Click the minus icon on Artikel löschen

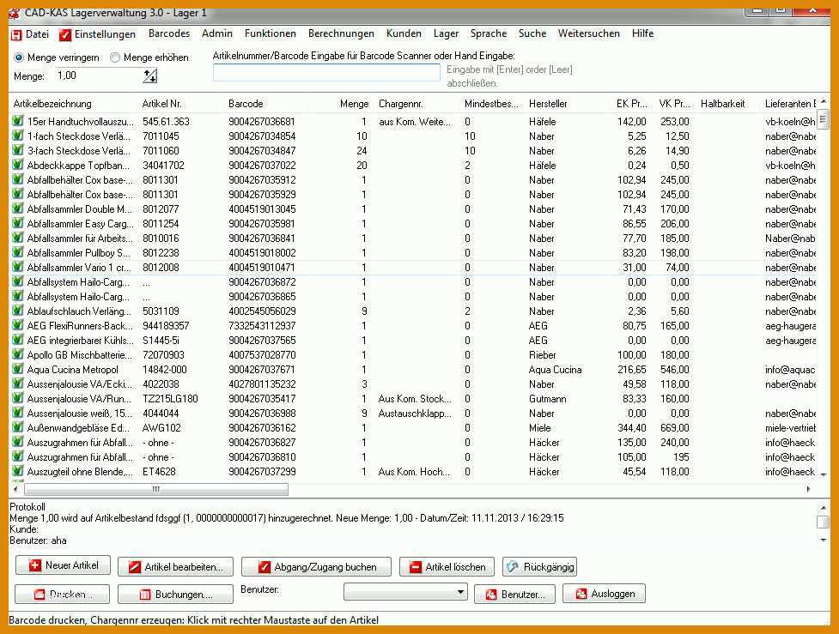click(x=416, y=566)
